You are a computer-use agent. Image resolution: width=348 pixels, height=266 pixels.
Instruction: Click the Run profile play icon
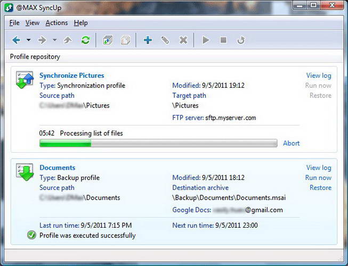point(206,40)
